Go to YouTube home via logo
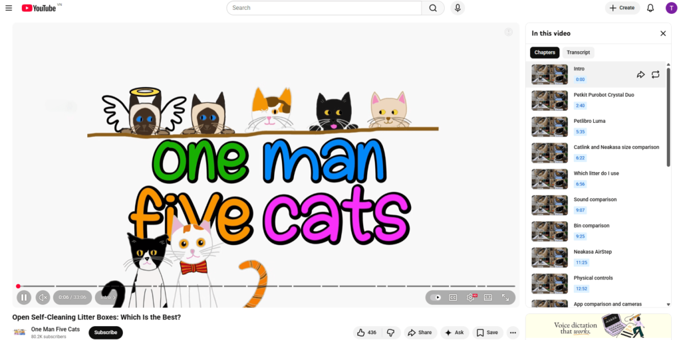681x340 pixels. 39,8
